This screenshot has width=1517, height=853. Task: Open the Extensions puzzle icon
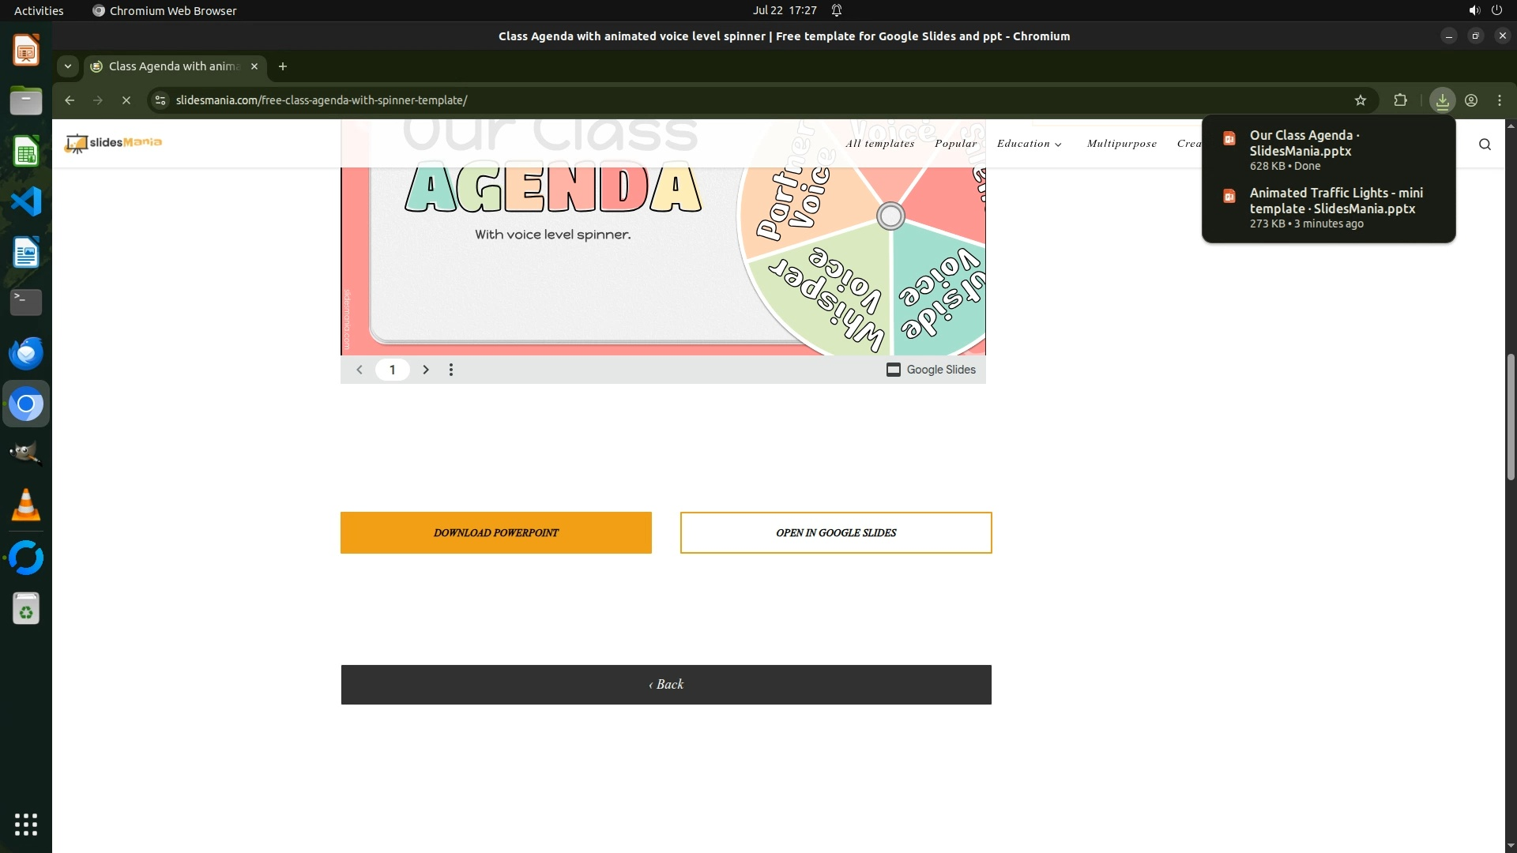[x=1400, y=100]
